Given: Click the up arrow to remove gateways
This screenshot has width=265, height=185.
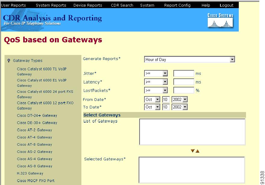Looking at the screenshot, I should tap(197, 151).
